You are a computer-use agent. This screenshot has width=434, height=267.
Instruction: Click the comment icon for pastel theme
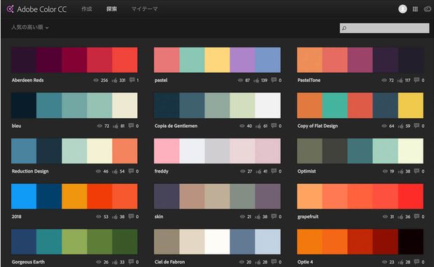[x=274, y=80]
